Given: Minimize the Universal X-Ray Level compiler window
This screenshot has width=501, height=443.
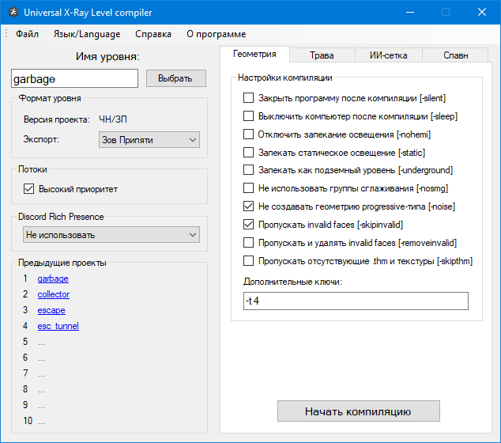Looking at the screenshot, I should [409, 13].
